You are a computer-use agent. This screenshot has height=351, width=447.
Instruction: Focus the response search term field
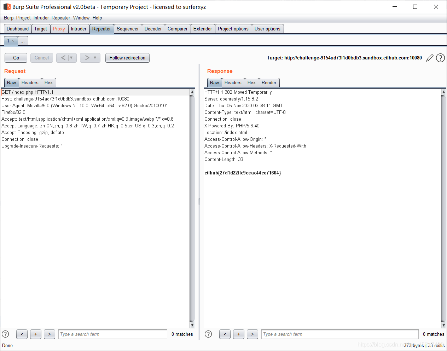[x=340, y=334]
